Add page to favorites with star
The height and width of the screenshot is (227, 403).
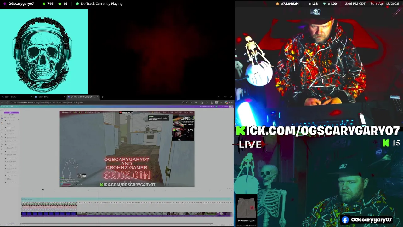click(191, 102)
